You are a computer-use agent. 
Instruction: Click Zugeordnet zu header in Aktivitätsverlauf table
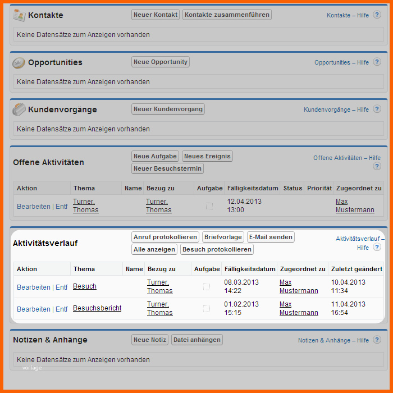pyautogui.click(x=303, y=269)
